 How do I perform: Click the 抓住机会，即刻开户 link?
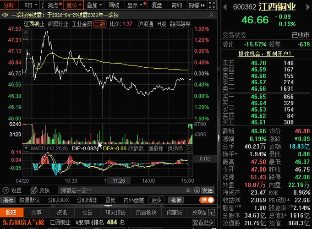coord(266,54)
